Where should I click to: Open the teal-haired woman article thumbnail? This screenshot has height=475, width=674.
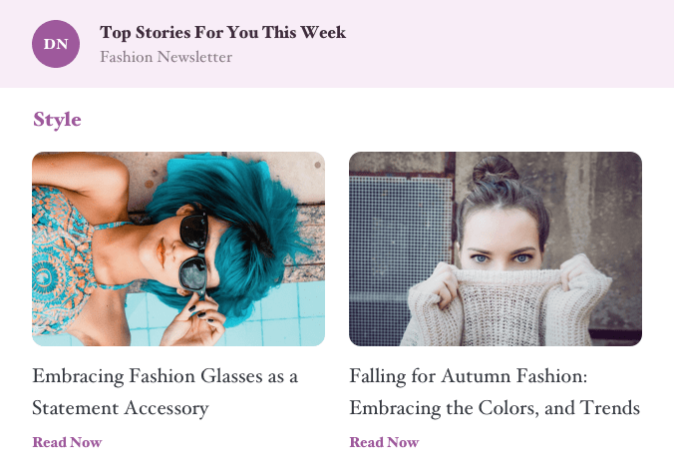(178, 248)
